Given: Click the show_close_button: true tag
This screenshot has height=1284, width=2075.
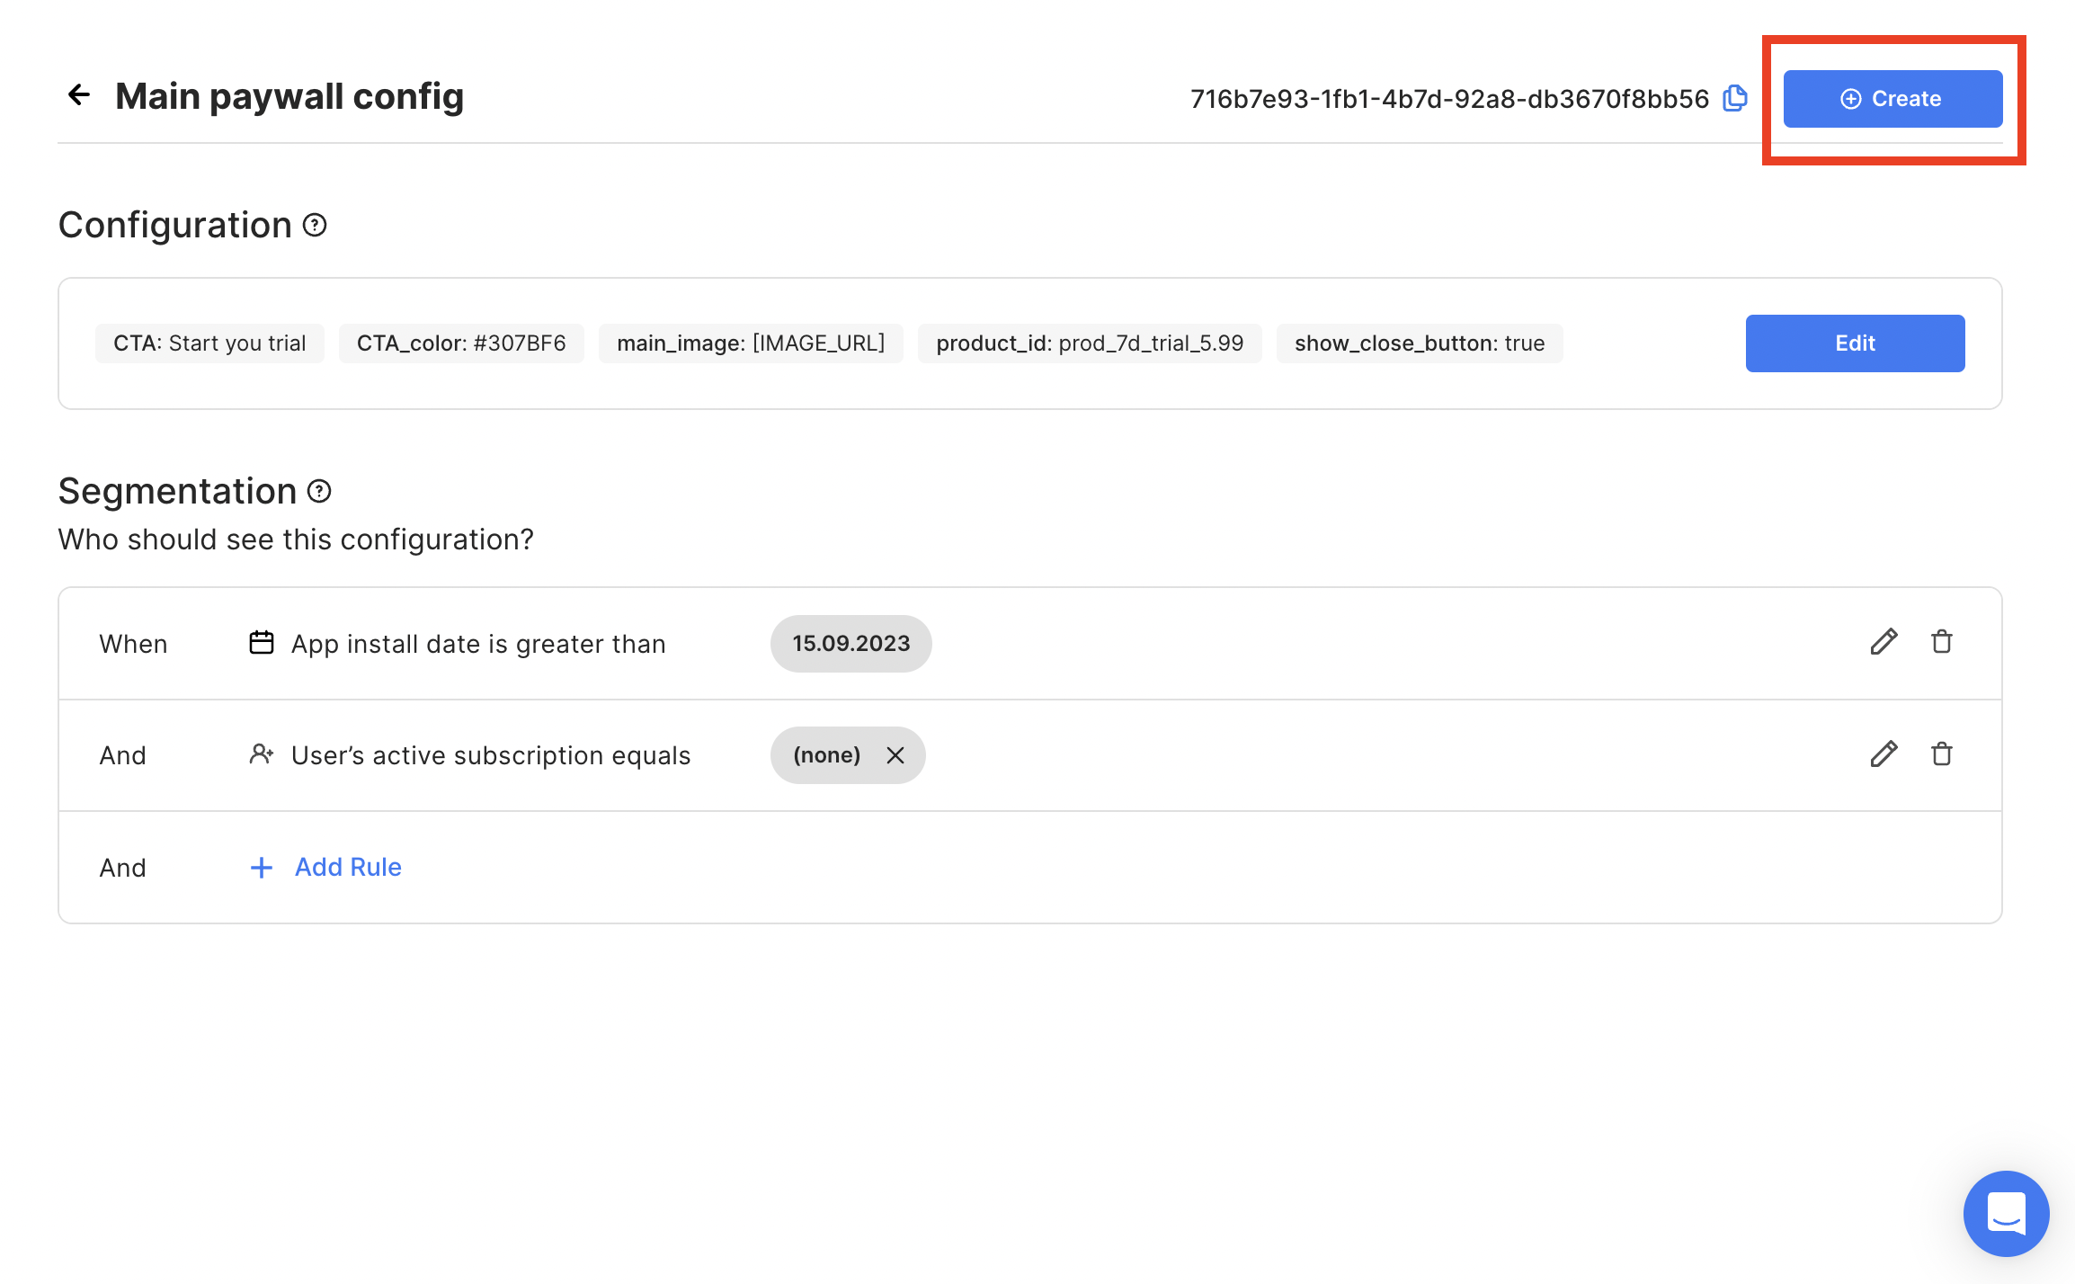Looking at the screenshot, I should [x=1420, y=343].
